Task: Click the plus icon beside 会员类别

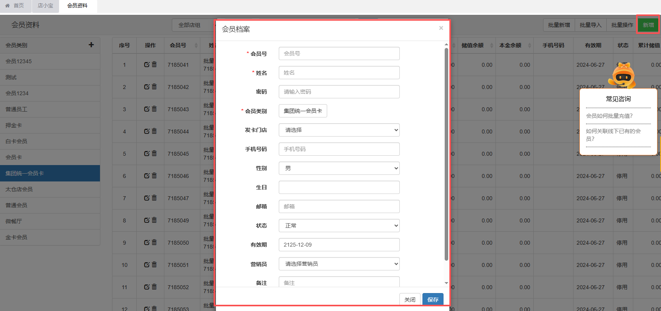Action: click(x=91, y=45)
